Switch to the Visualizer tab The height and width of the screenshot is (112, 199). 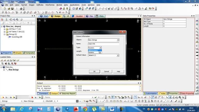point(77,16)
